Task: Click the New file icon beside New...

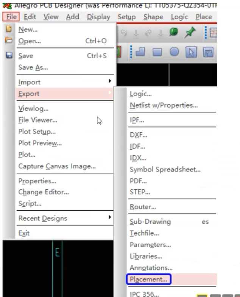Action: pyautogui.click(x=9, y=29)
